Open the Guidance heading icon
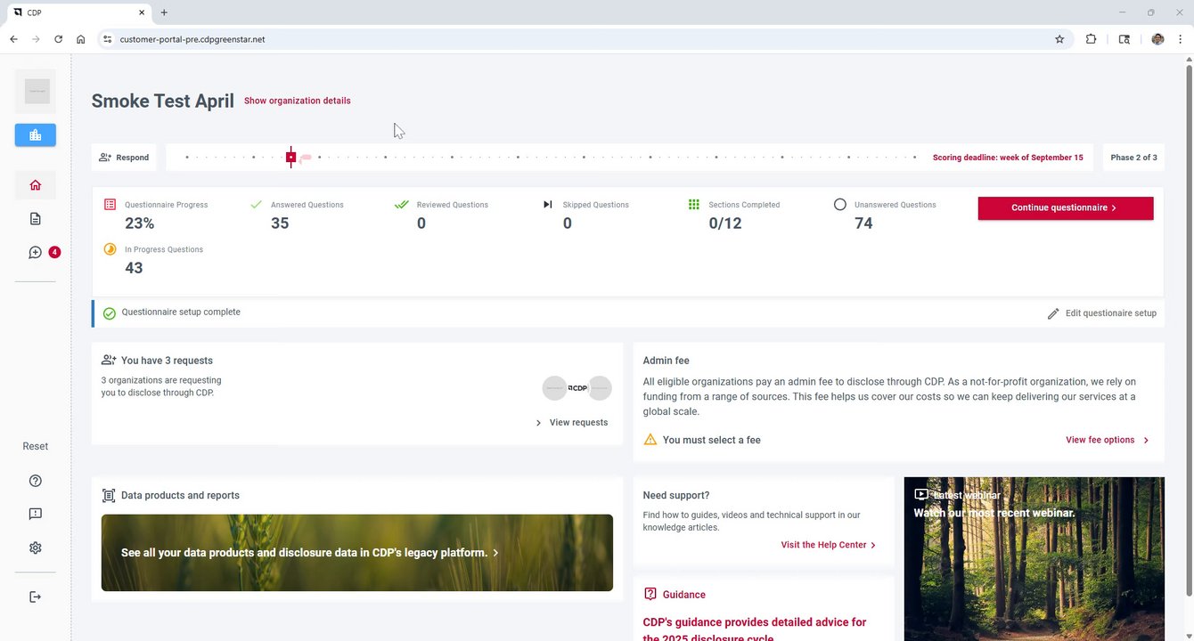This screenshot has width=1194, height=641. [x=650, y=595]
